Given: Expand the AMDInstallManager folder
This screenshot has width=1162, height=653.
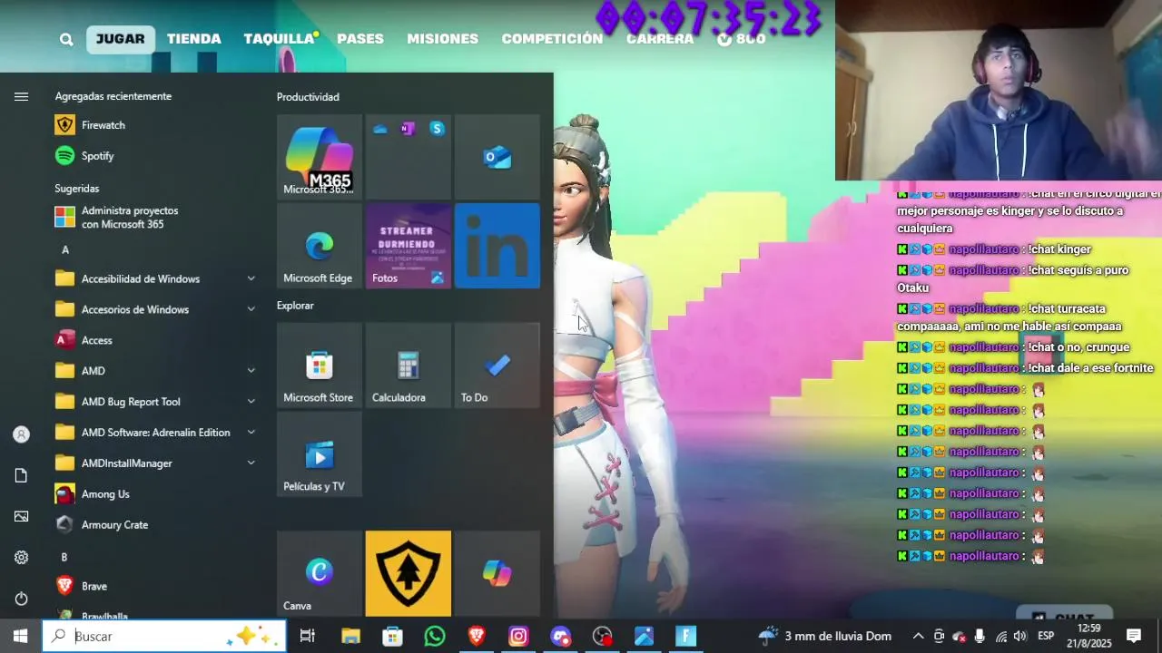Looking at the screenshot, I should click(x=154, y=463).
